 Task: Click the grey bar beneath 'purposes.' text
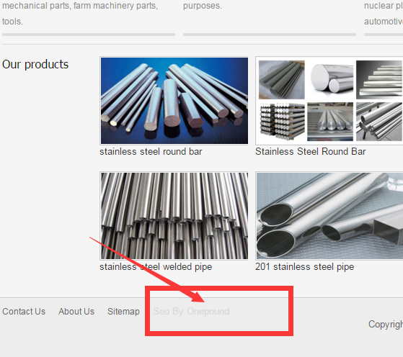pyautogui.click(x=270, y=35)
